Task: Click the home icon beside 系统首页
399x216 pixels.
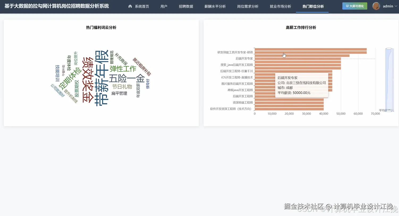Action: click(130, 6)
